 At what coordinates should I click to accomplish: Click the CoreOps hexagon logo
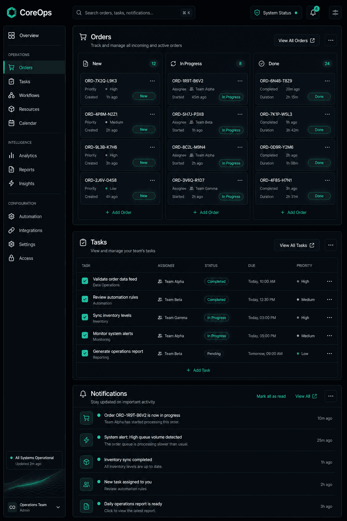point(12,13)
